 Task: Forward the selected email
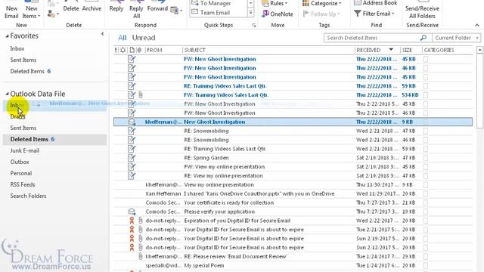pos(157,8)
